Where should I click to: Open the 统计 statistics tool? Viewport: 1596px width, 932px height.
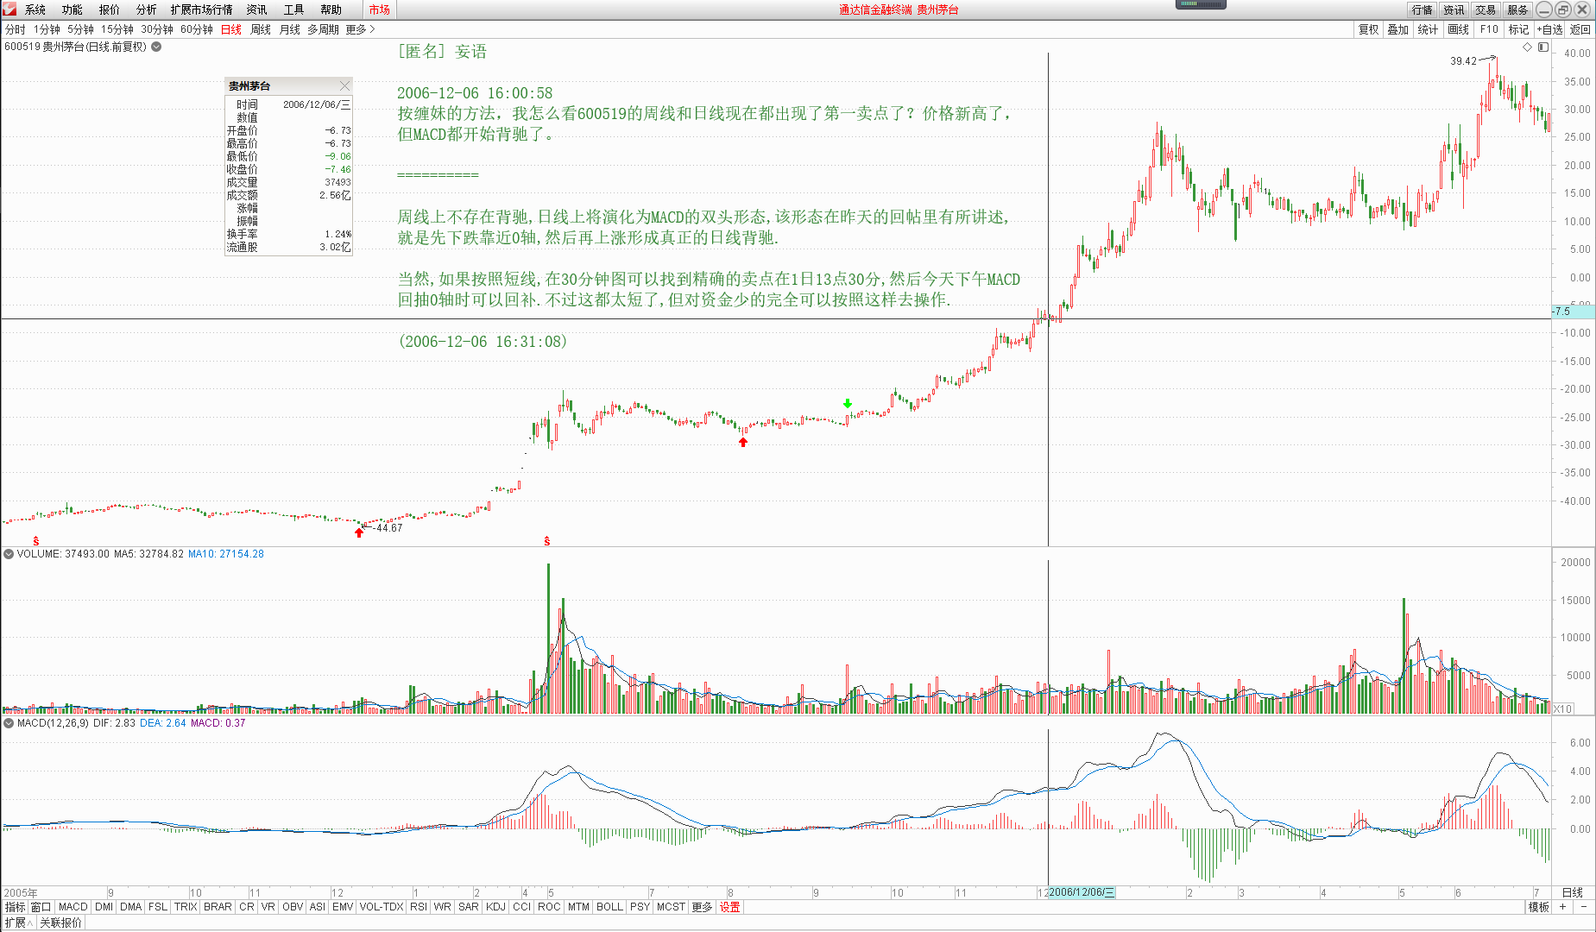click(x=1428, y=28)
